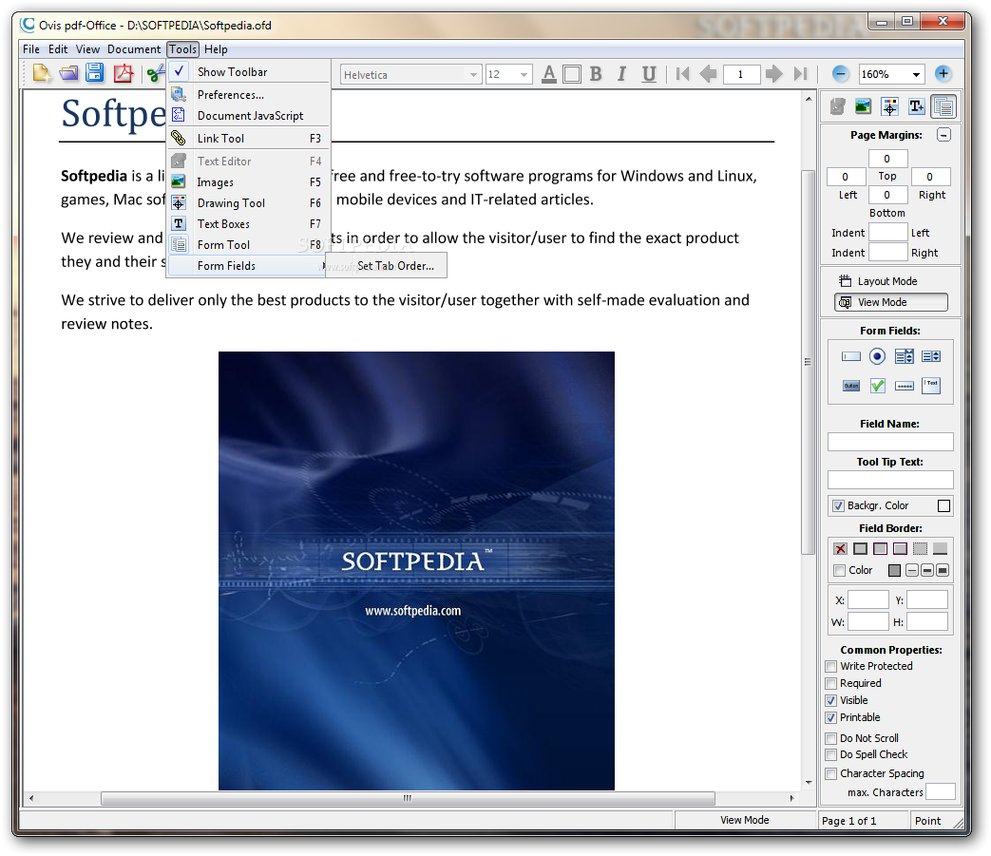Open a file with the folder icon
The height and width of the screenshot is (856, 991).
(68, 74)
